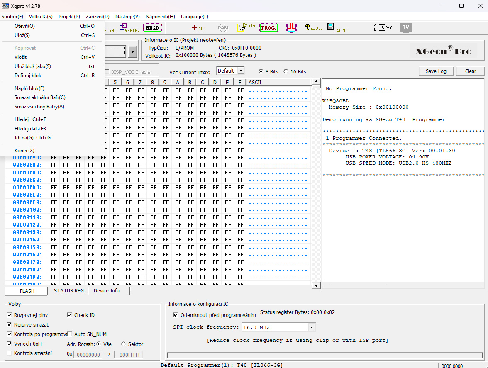Click the logic gate test icon
This screenshot has height=368, width=488.
(383, 28)
